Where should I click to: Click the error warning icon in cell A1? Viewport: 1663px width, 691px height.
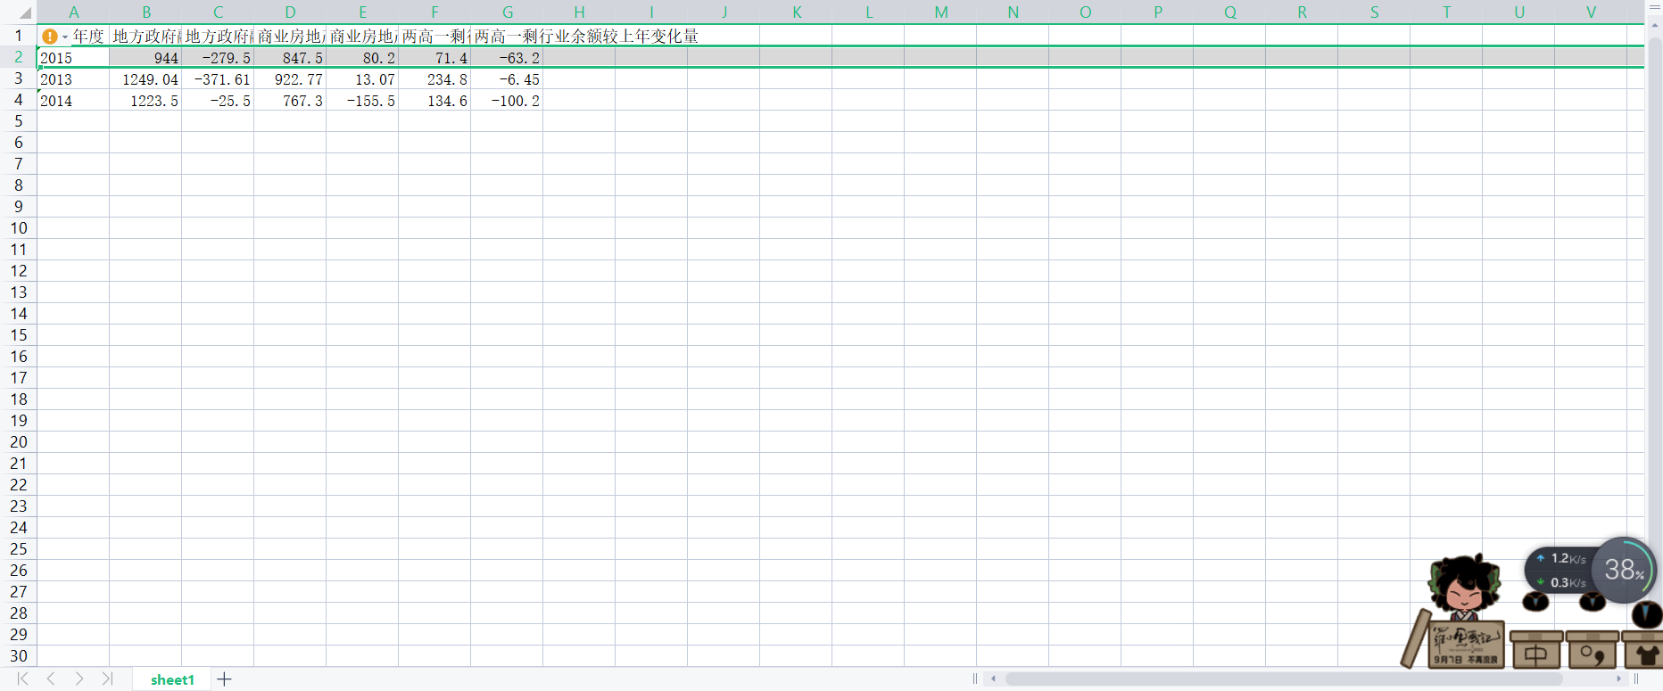tap(50, 37)
